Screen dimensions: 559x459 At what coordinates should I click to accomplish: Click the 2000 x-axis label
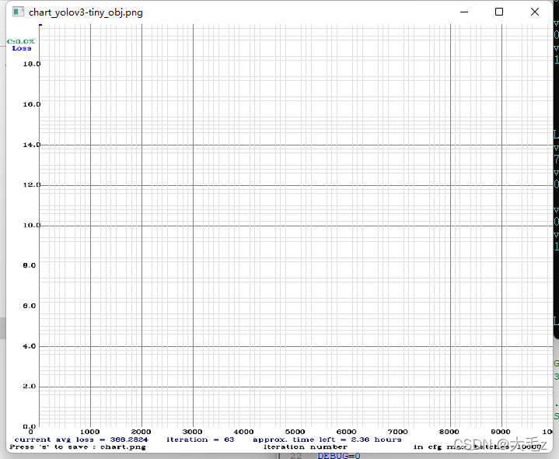pos(141,432)
